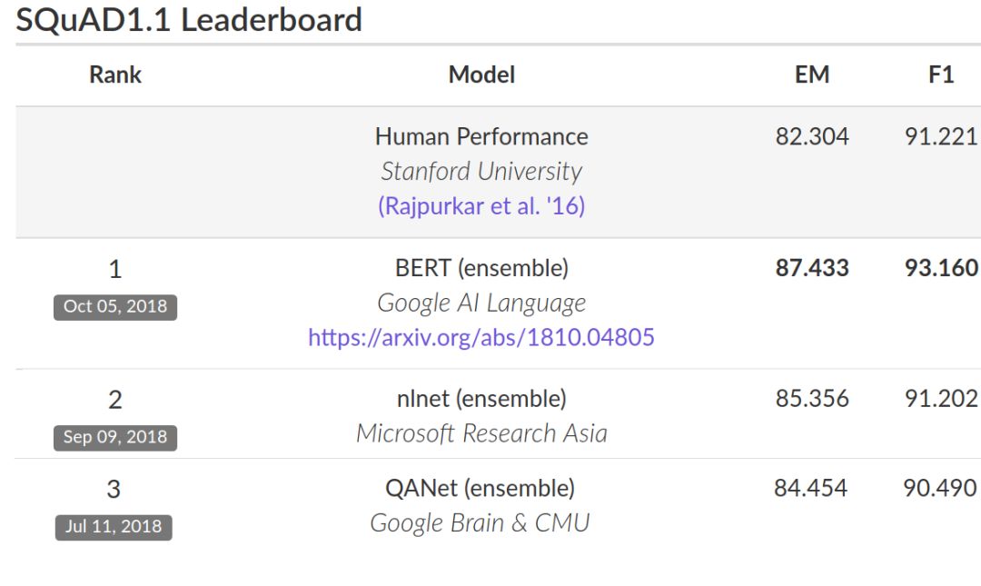Click the EM column header
981x586 pixels.
click(812, 74)
